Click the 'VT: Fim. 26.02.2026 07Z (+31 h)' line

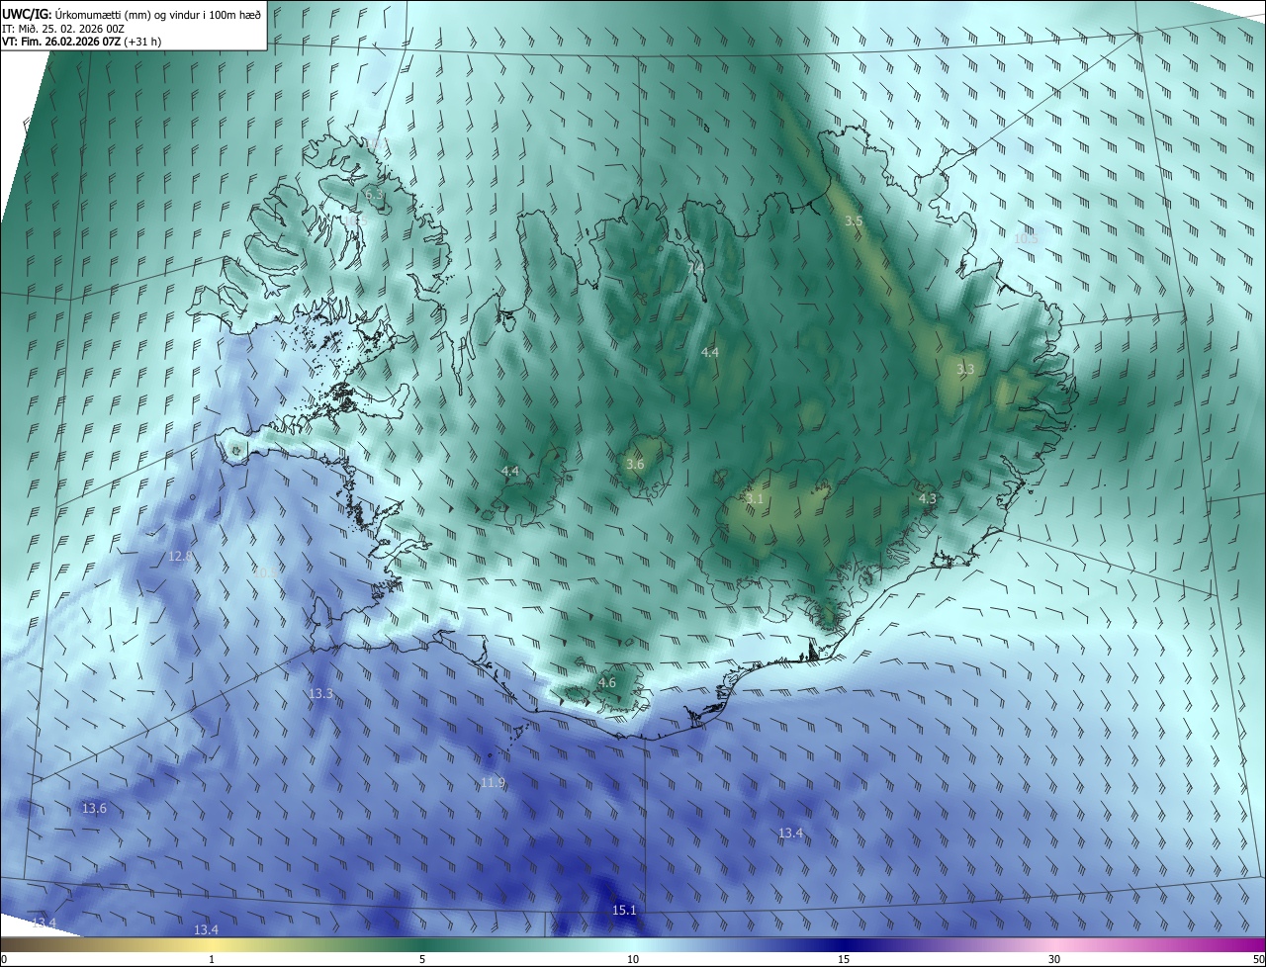coord(82,42)
